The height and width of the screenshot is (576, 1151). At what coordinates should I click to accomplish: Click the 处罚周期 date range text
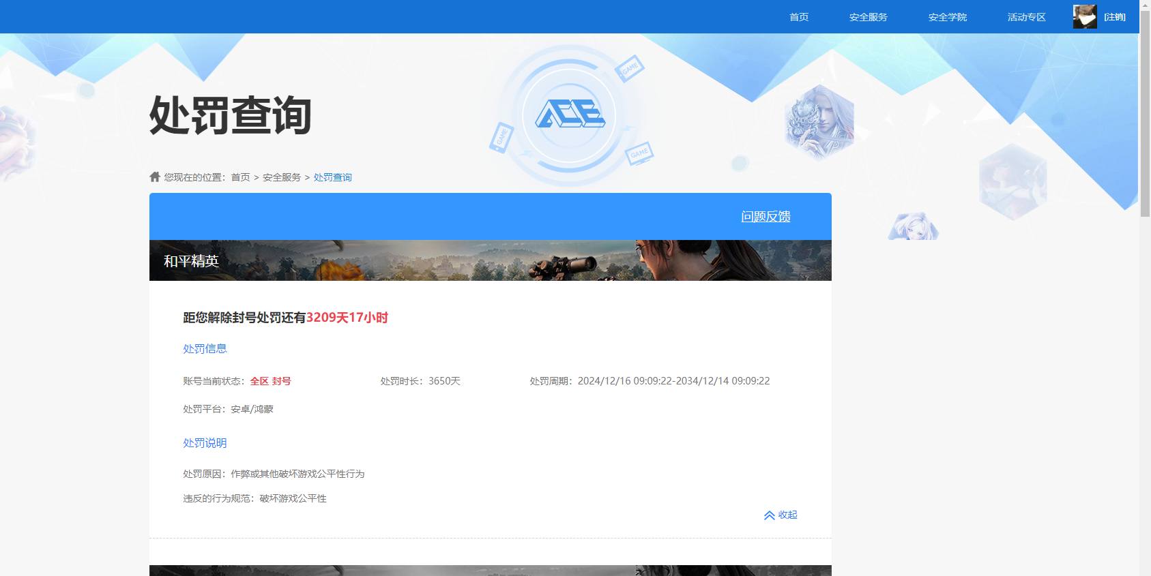click(x=650, y=381)
